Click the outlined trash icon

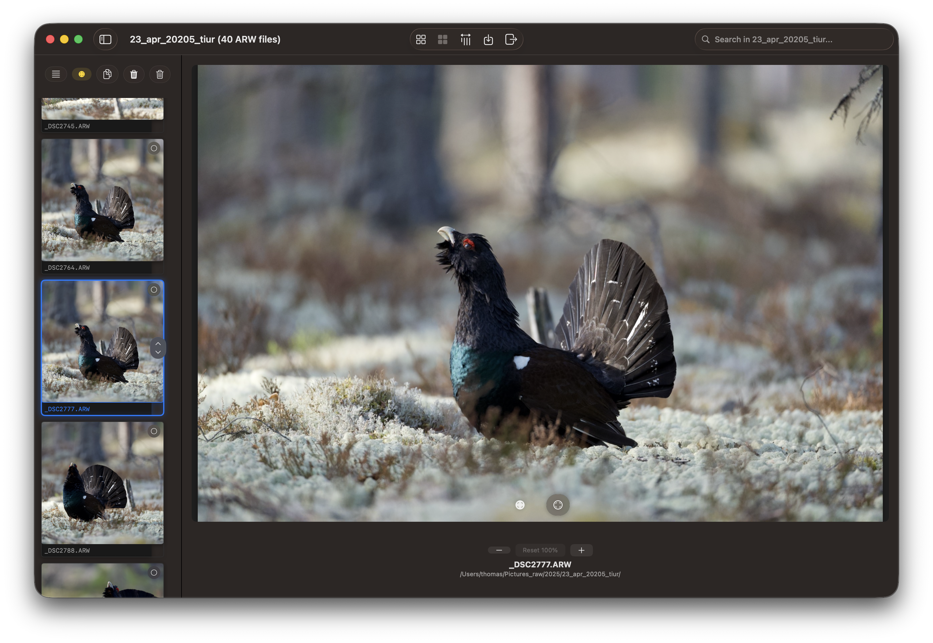160,74
